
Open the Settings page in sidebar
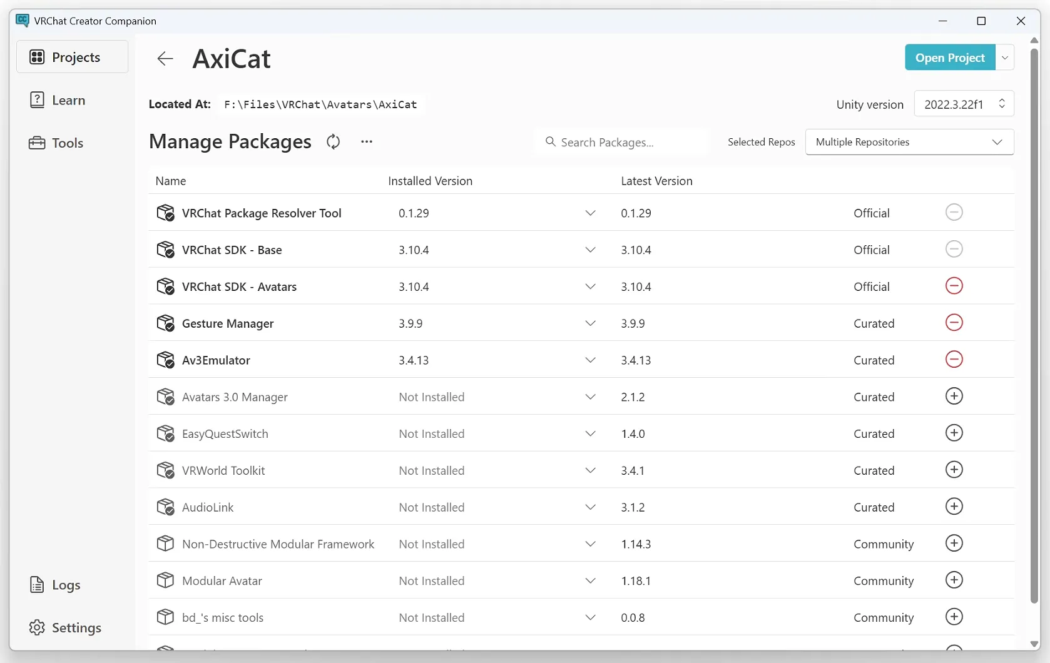click(72, 627)
